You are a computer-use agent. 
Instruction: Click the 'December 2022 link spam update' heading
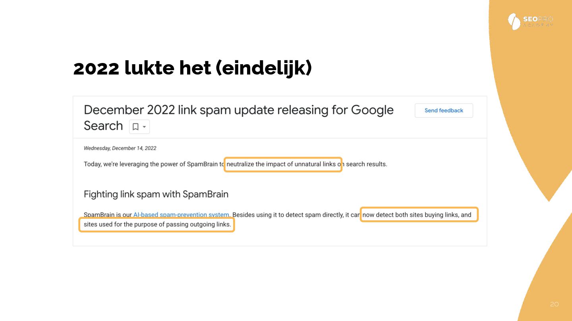238,110
